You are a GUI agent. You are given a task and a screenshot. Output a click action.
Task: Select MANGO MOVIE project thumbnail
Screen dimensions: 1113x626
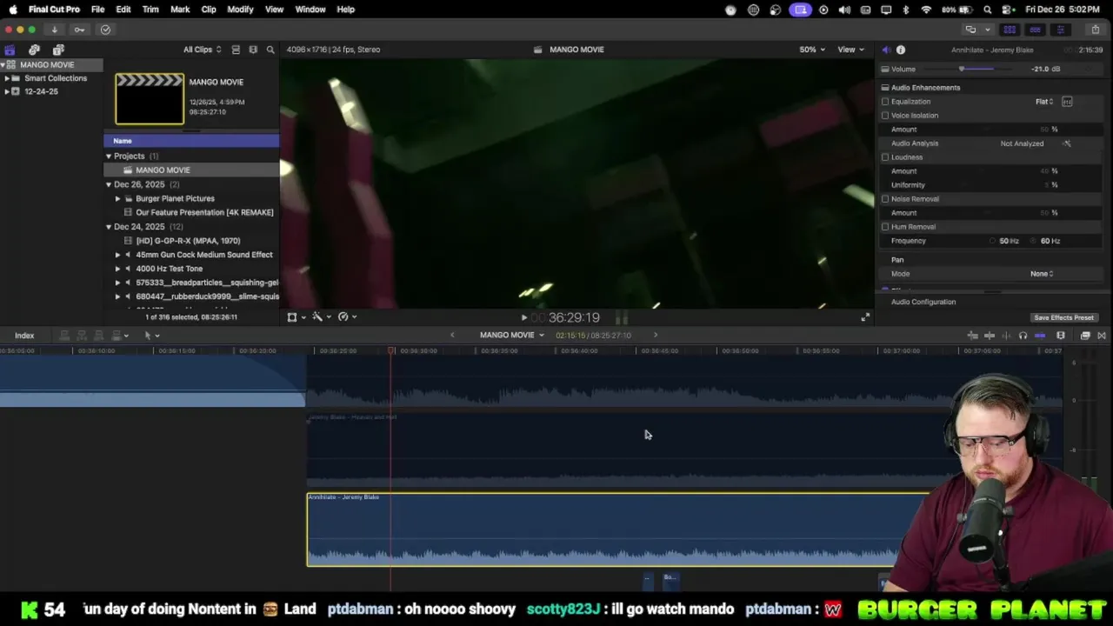coord(150,99)
